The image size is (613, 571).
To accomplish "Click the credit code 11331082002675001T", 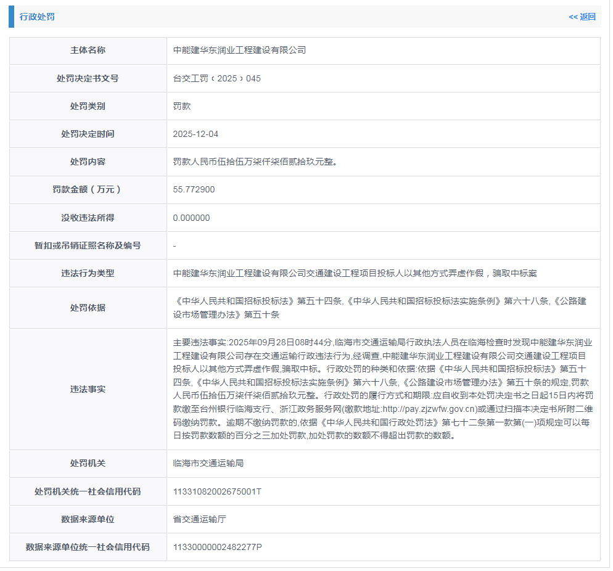I will [x=217, y=491].
